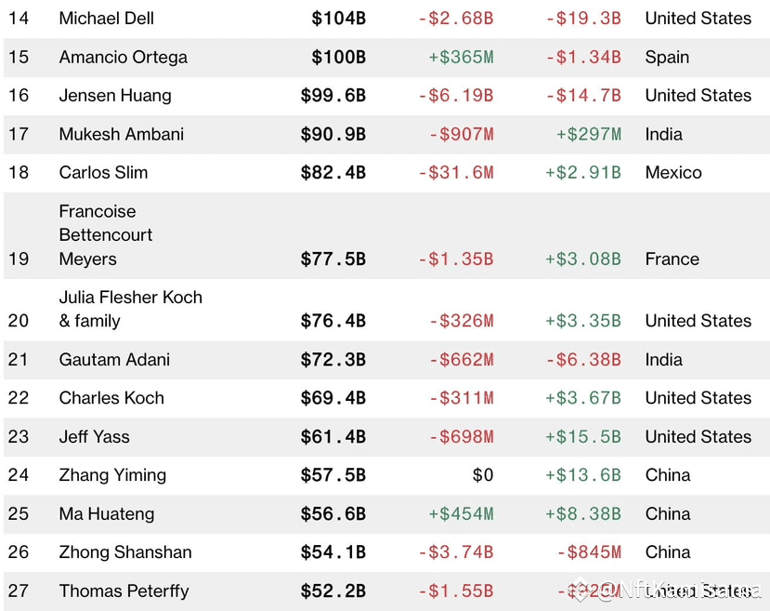Click Julia Flesher Koch & family

click(130, 309)
